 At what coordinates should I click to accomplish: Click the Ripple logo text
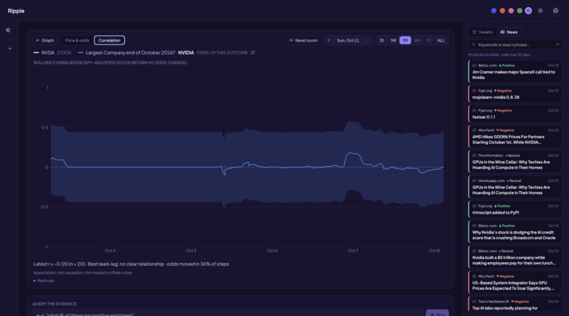[x=16, y=11]
